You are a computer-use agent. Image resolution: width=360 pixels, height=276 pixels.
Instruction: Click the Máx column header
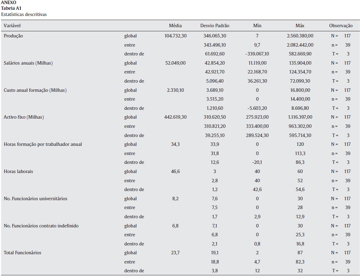(x=300, y=26)
